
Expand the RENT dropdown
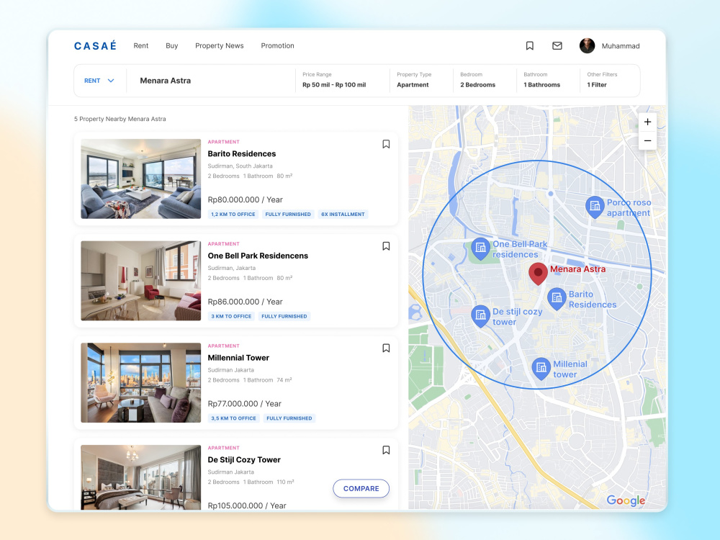click(x=99, y=81)
